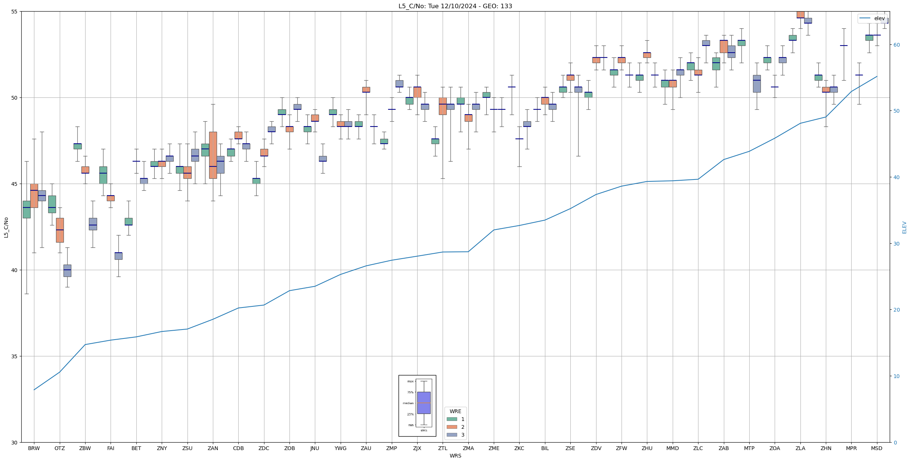Click the 60 tick on right axis

pos(896,45)
